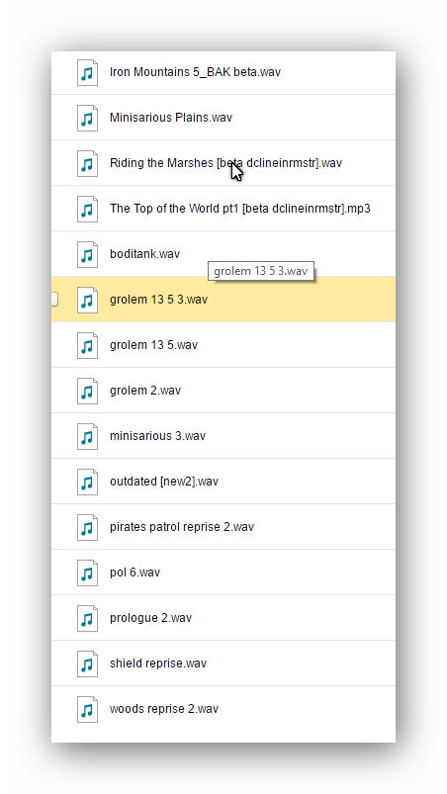Screen dimensions: 447x794
Task: Click audio icon of prologue 2.wav
Action: pyautogui.click(x=87, y=618)
